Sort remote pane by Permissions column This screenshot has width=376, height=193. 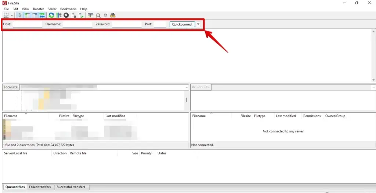coord(312,116)
